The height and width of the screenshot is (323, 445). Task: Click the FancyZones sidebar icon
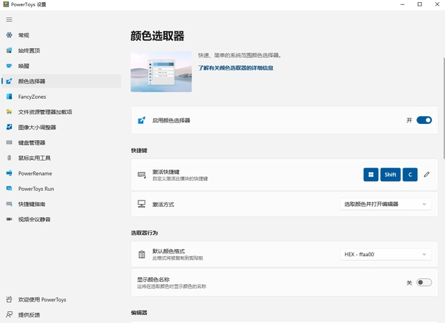pyautogui.click(x=9, y=96)
